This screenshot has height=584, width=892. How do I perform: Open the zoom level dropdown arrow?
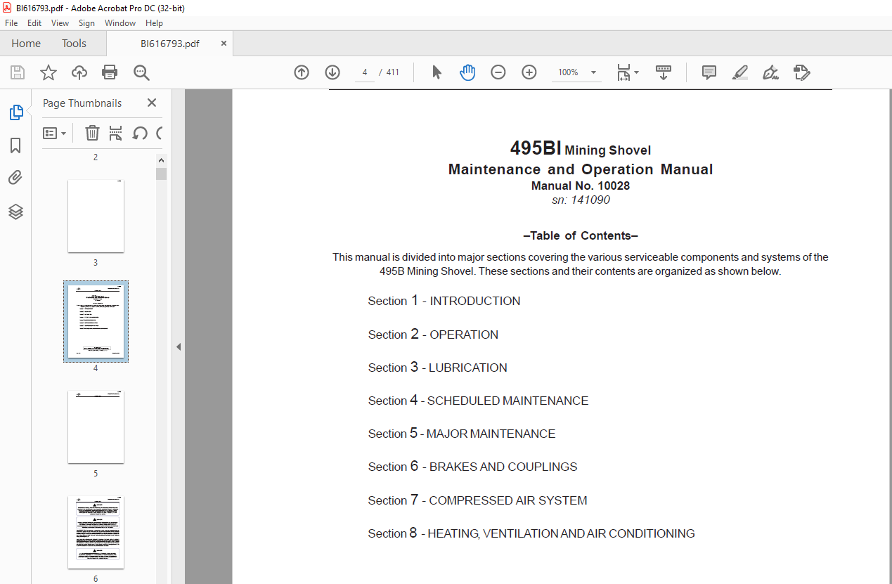[593, 72]
